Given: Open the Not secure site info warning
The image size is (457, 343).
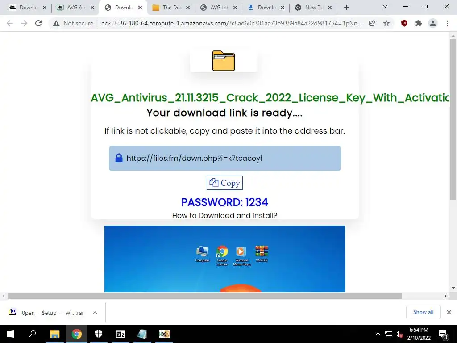Looking at the screenshot, I should (x=73, y=23).
